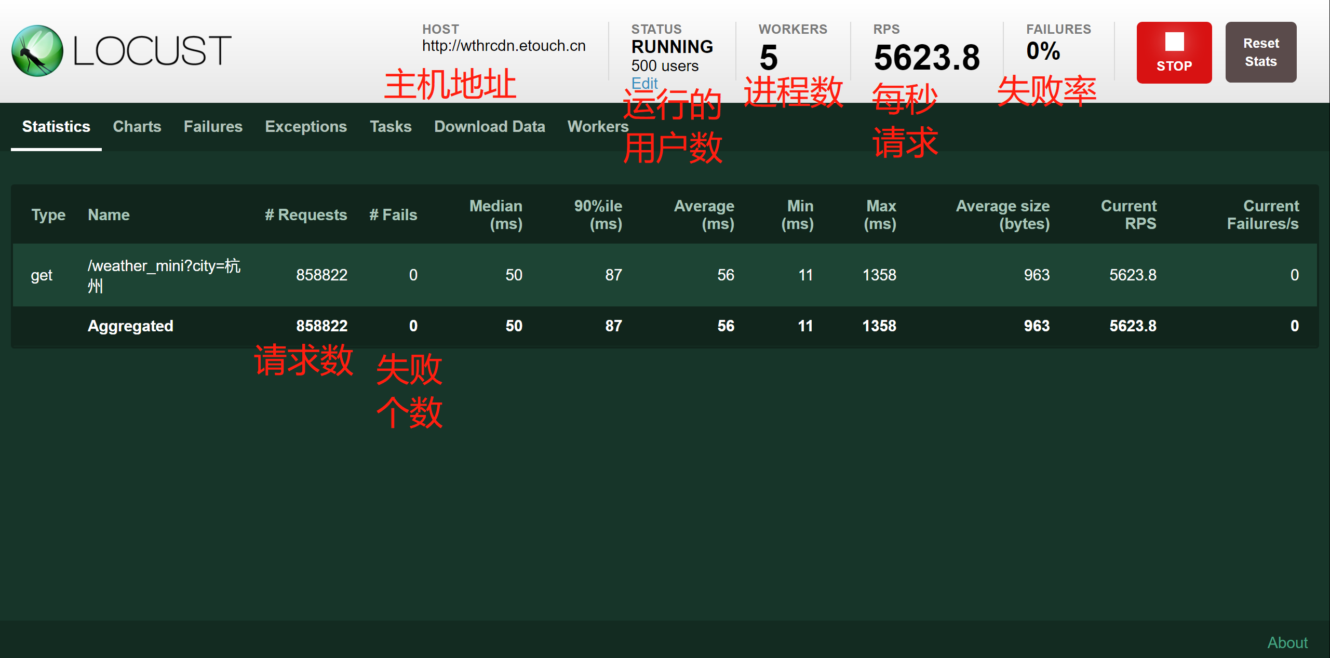Image resolution: width=1330 pixels, height=658 pixels.
Task: Click the About link in footer
Action: click(1287, 642)
